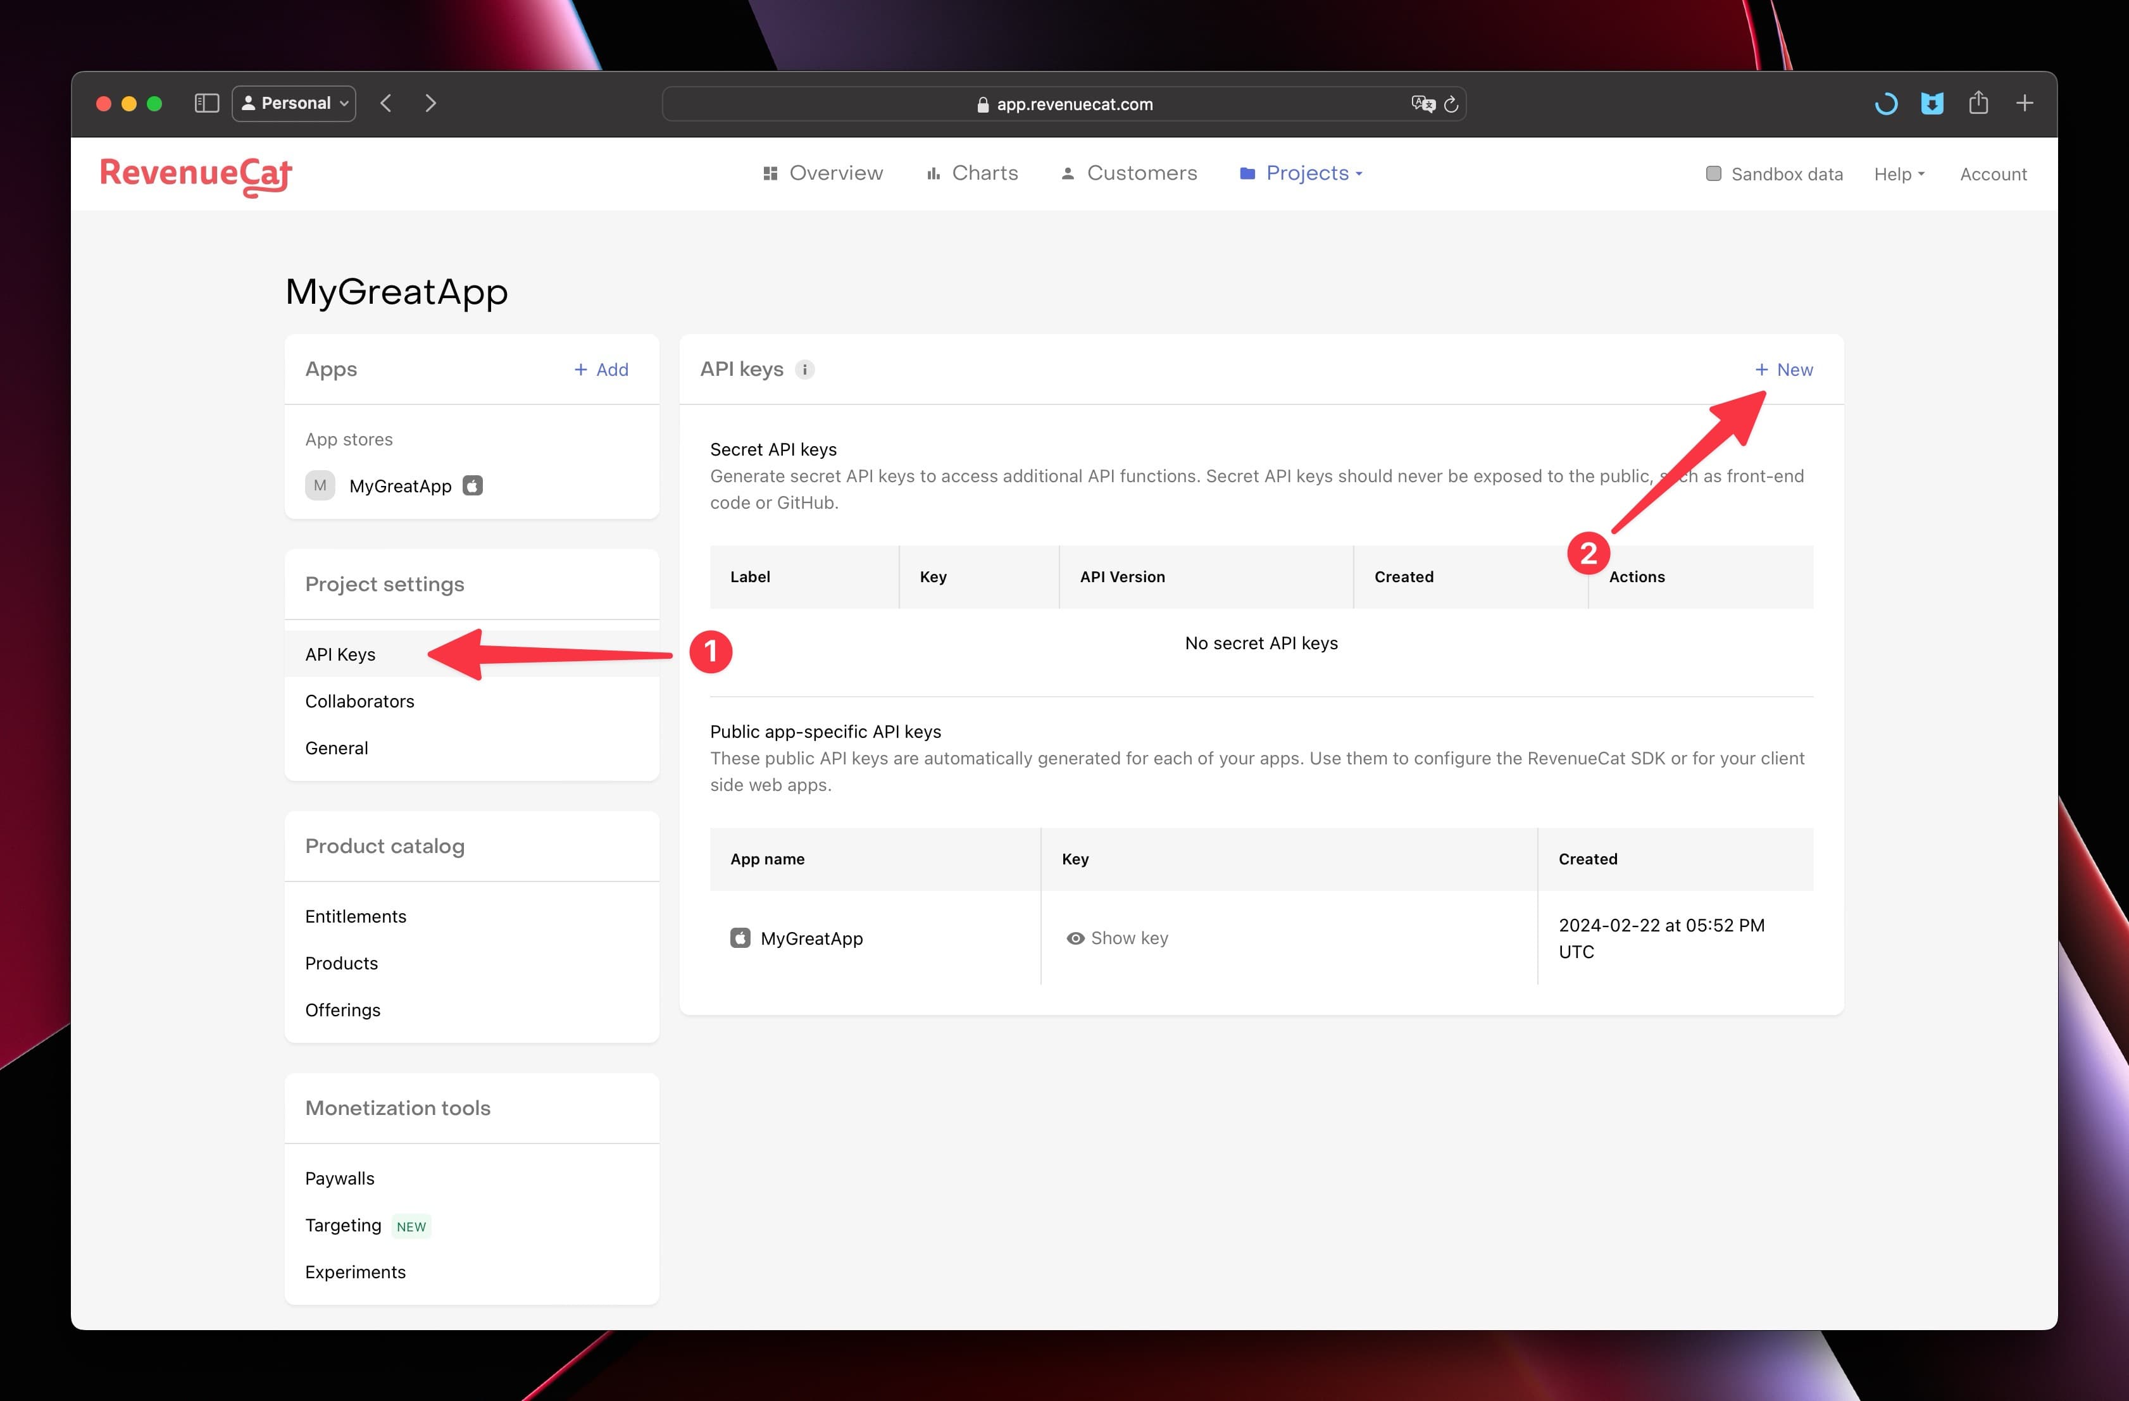Click the Secret API keys heading
This screenshot has height=1401, width=2129.
coord(774,449)
